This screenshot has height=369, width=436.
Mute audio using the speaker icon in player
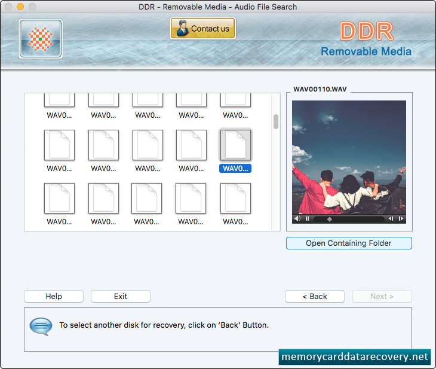tap(297, 219)
